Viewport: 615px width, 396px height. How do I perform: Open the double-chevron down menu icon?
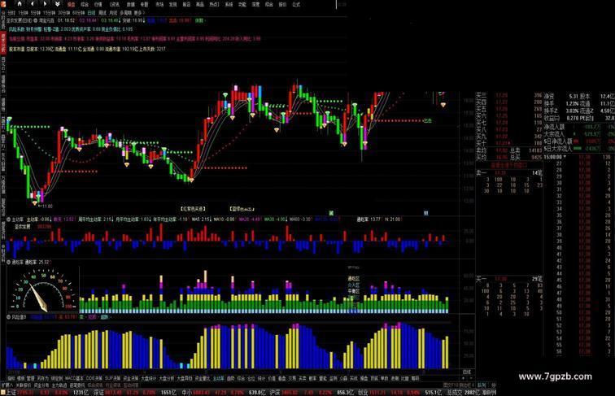(57, 4)
